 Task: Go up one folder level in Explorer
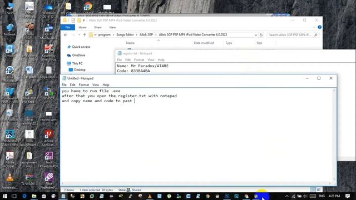85,35
